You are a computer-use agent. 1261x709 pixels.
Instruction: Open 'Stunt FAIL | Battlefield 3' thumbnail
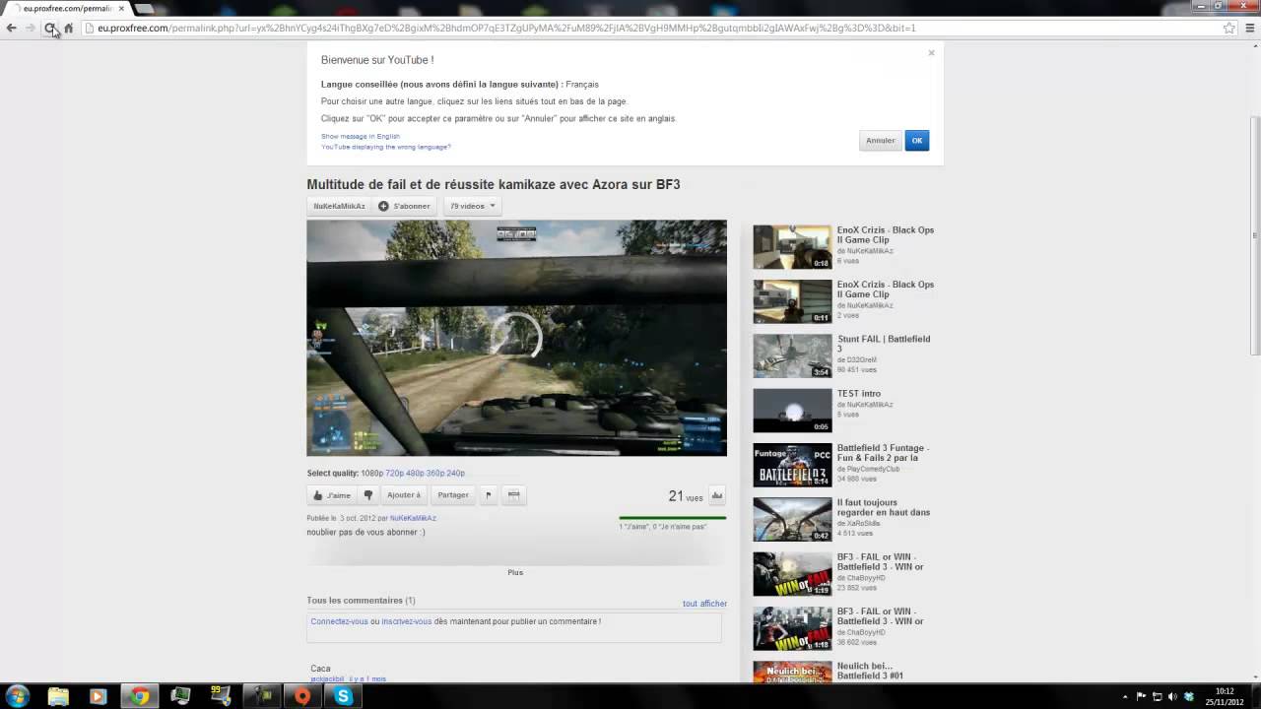pos(793,355)
